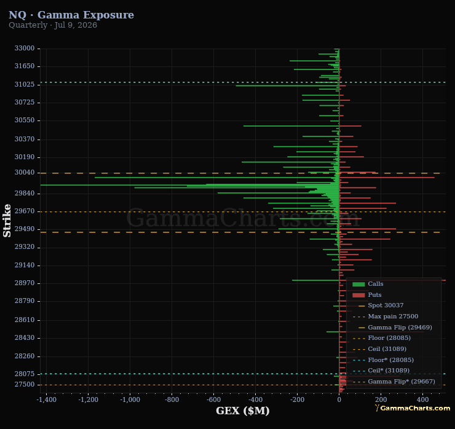Click the Floor (28085) legend item
The height and width of the screenshot is (429, 455).
pos(382,338)
